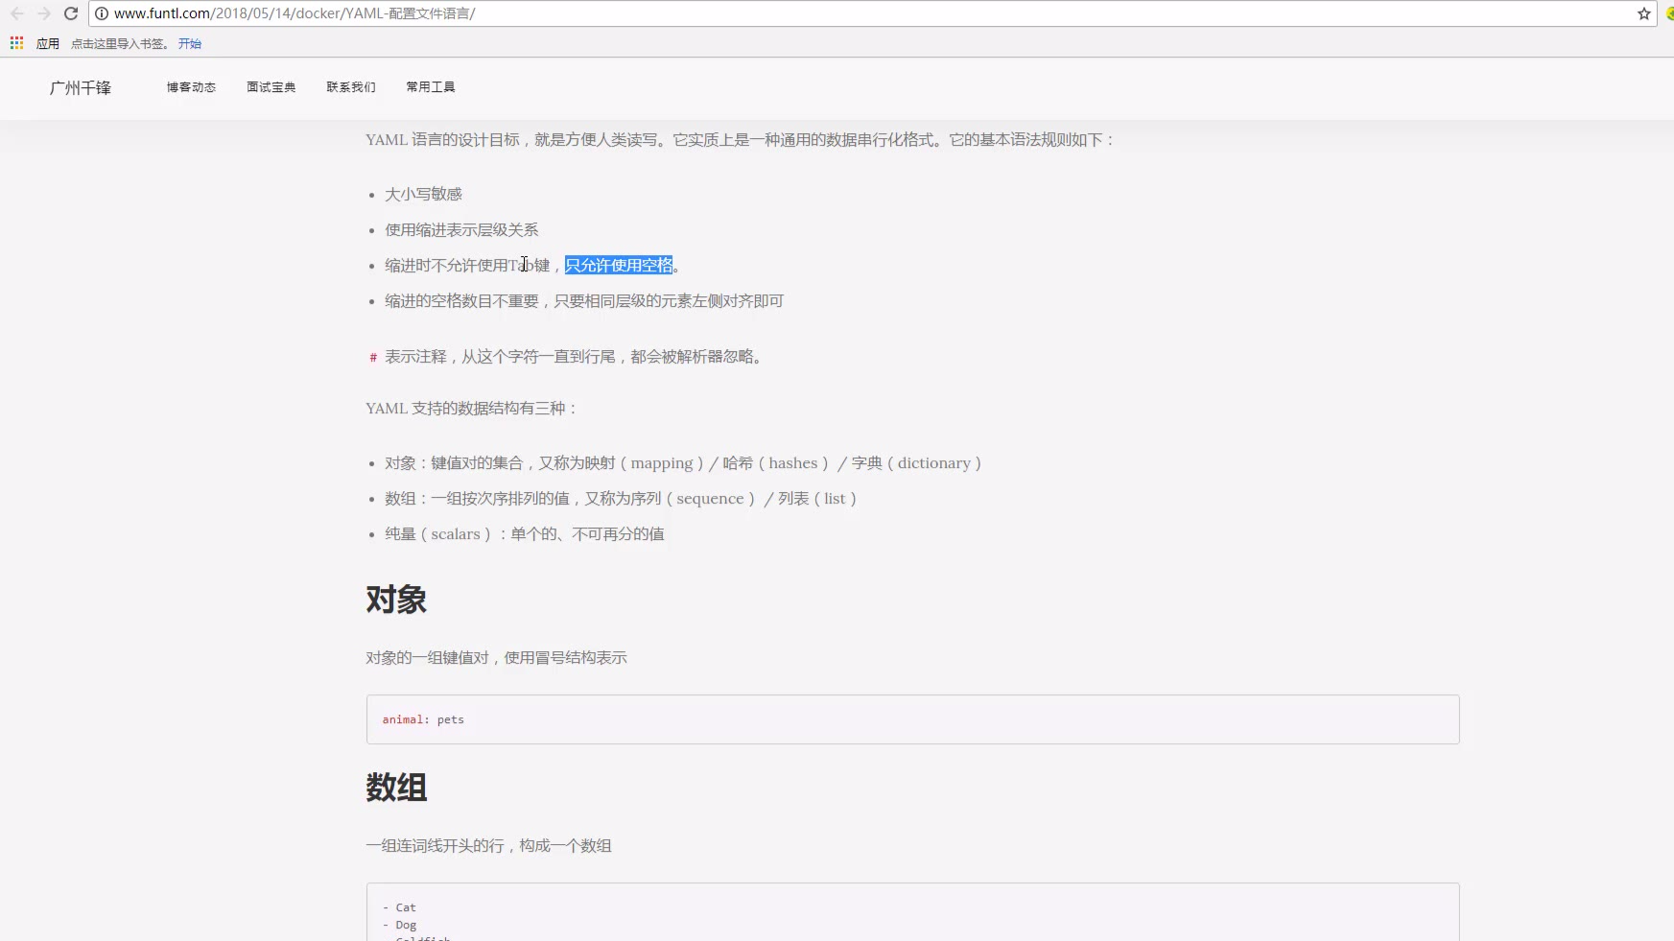Click the URL address bar
Viewport: 1674px width, 941px height.
coord(767,13)
